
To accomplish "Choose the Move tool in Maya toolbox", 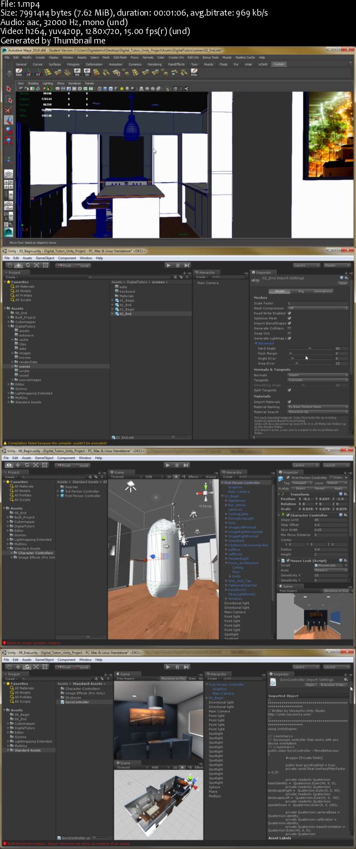I will pyautogui.click(x=9, y=119).
